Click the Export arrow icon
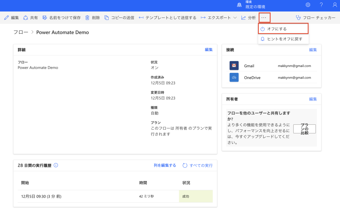Screen dimensions: 340x209 click(203, 18)
